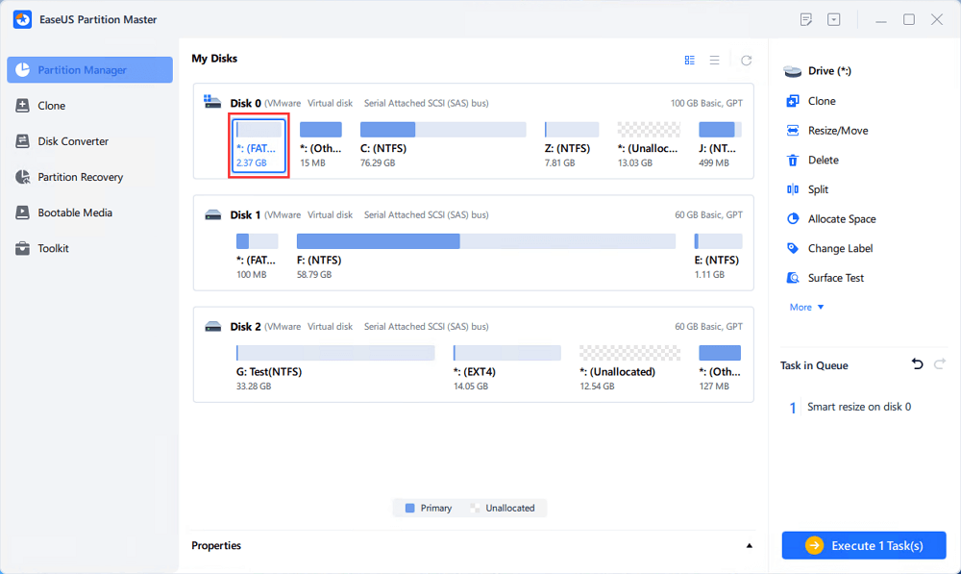Select the 127 MB Other partition on Disk 2

point(720,368)
